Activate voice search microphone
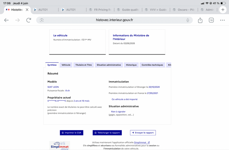This screenshot has width=229, height=150. coord(188,20)
